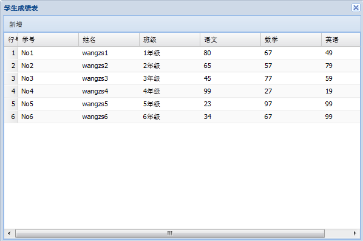Image resolution: width=363 pixels, height=241 pixels.
Task: Click the name wangzs1
Action: coord(95,53)
